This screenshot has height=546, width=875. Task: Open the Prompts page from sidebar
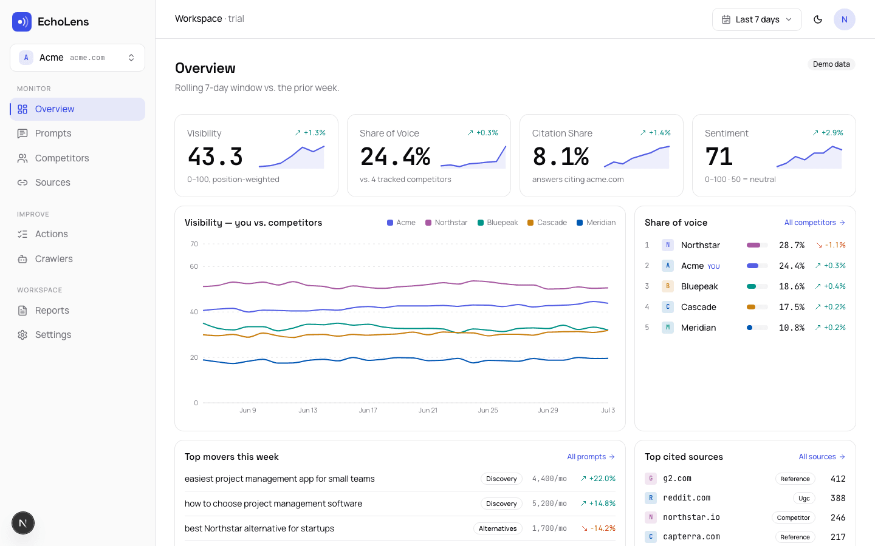click(78, 133)
